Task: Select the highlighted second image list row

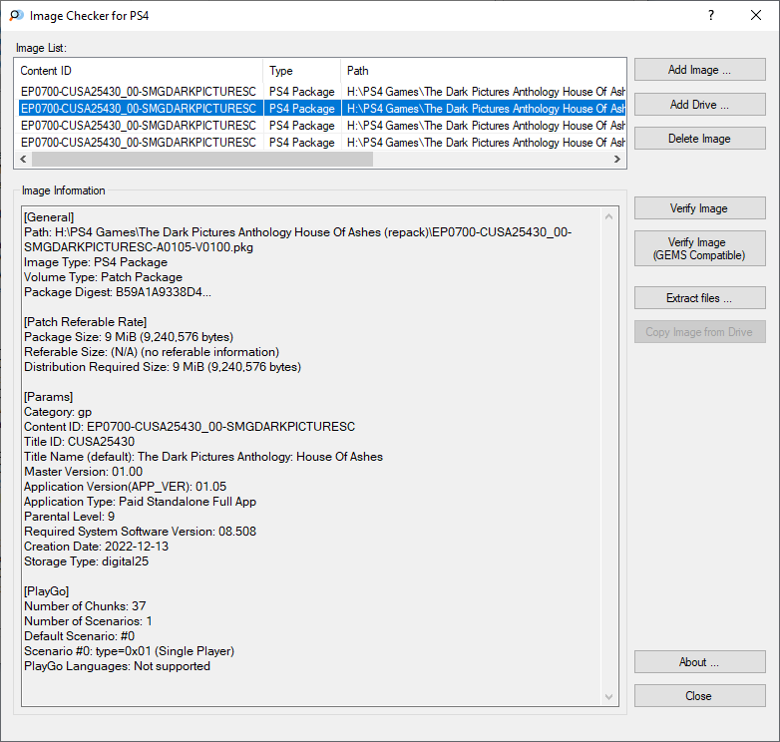Action: click(x=321, y=109)
